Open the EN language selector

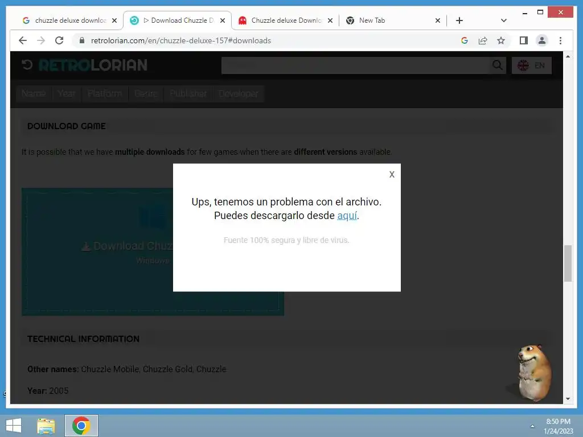click(531, 65)
